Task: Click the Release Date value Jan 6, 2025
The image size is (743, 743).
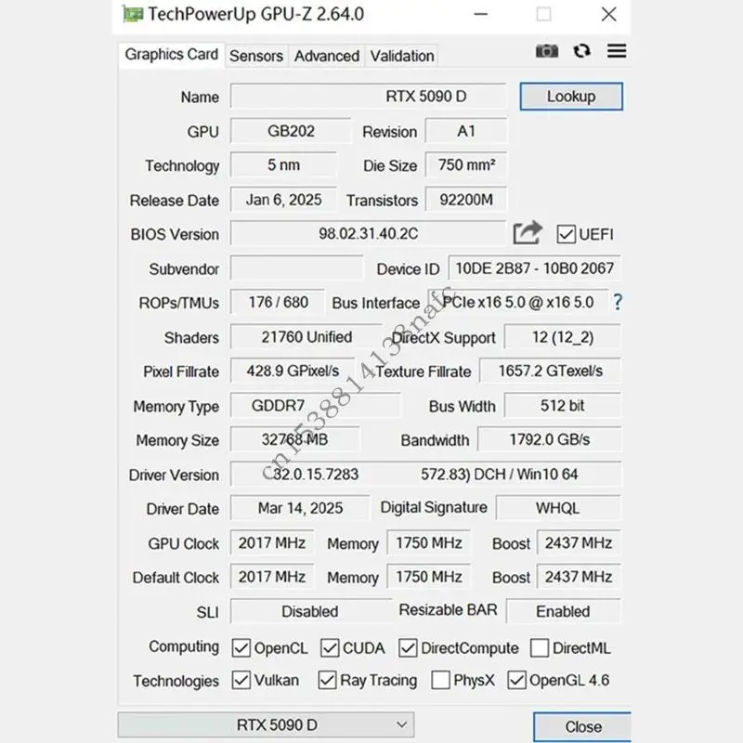Action: tap(283, 200)
